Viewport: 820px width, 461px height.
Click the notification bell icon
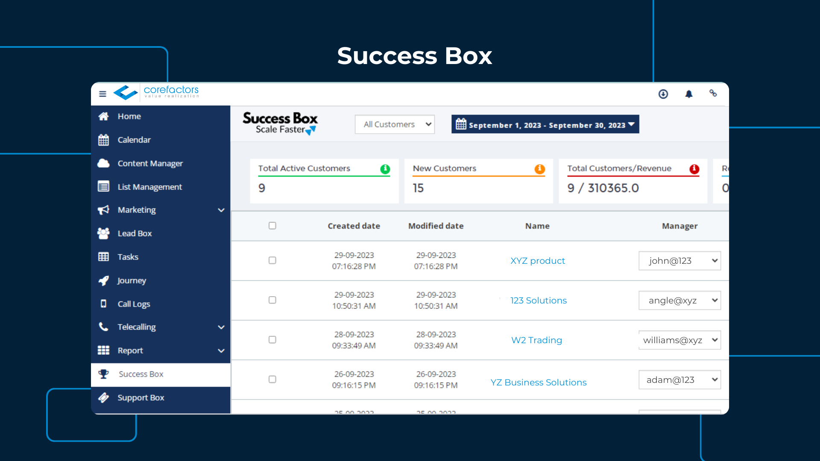point(689,94)
